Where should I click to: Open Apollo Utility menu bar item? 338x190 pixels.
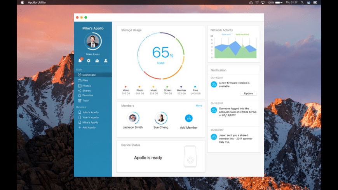point(37,2)
